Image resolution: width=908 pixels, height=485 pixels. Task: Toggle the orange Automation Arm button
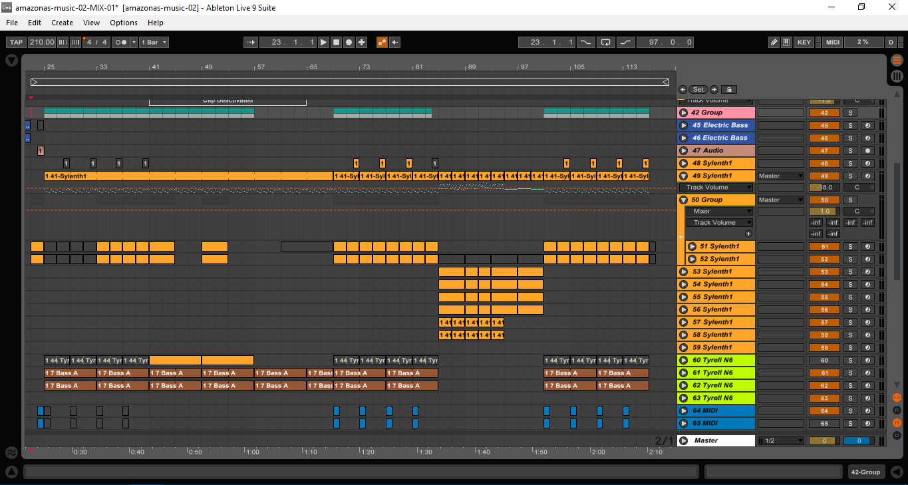382,42
